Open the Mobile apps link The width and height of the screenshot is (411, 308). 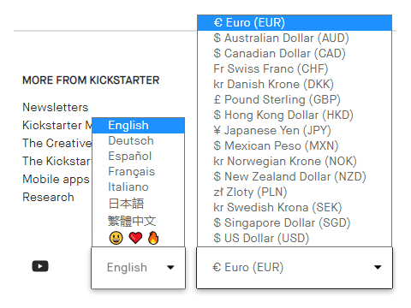click(x=56, y=180)
